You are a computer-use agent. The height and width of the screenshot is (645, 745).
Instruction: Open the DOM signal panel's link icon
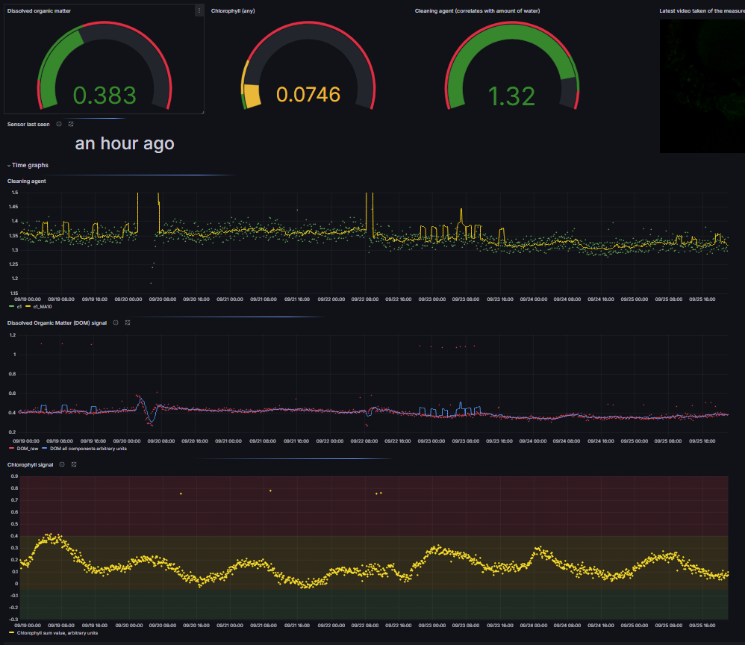click(x=128, y=322)
